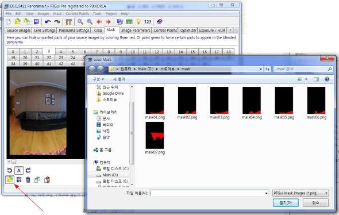Click the mask folder search box
The image size is (339, 215).
303,69
